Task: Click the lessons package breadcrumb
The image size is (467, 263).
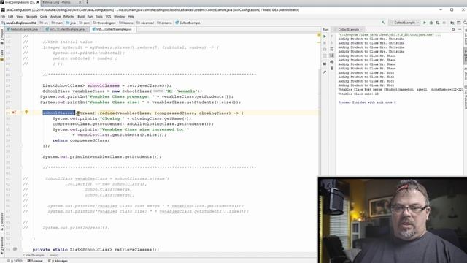Action: click(126, 23)
